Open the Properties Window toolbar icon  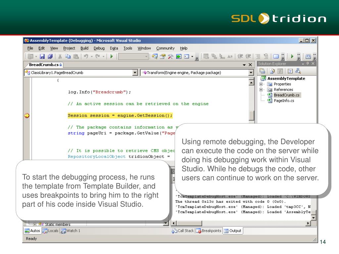click(x=163, y=57)
